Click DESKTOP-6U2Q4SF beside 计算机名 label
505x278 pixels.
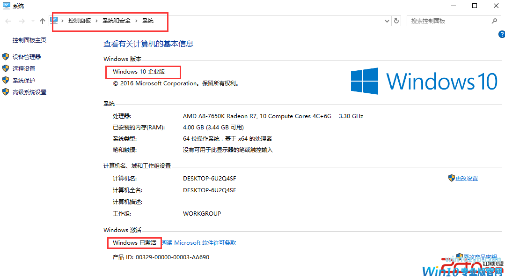(x=210, y=178)
